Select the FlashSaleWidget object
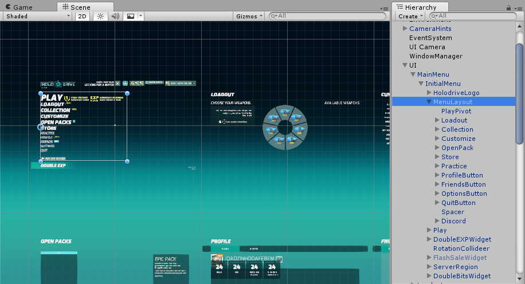 (x=460, y=258)
